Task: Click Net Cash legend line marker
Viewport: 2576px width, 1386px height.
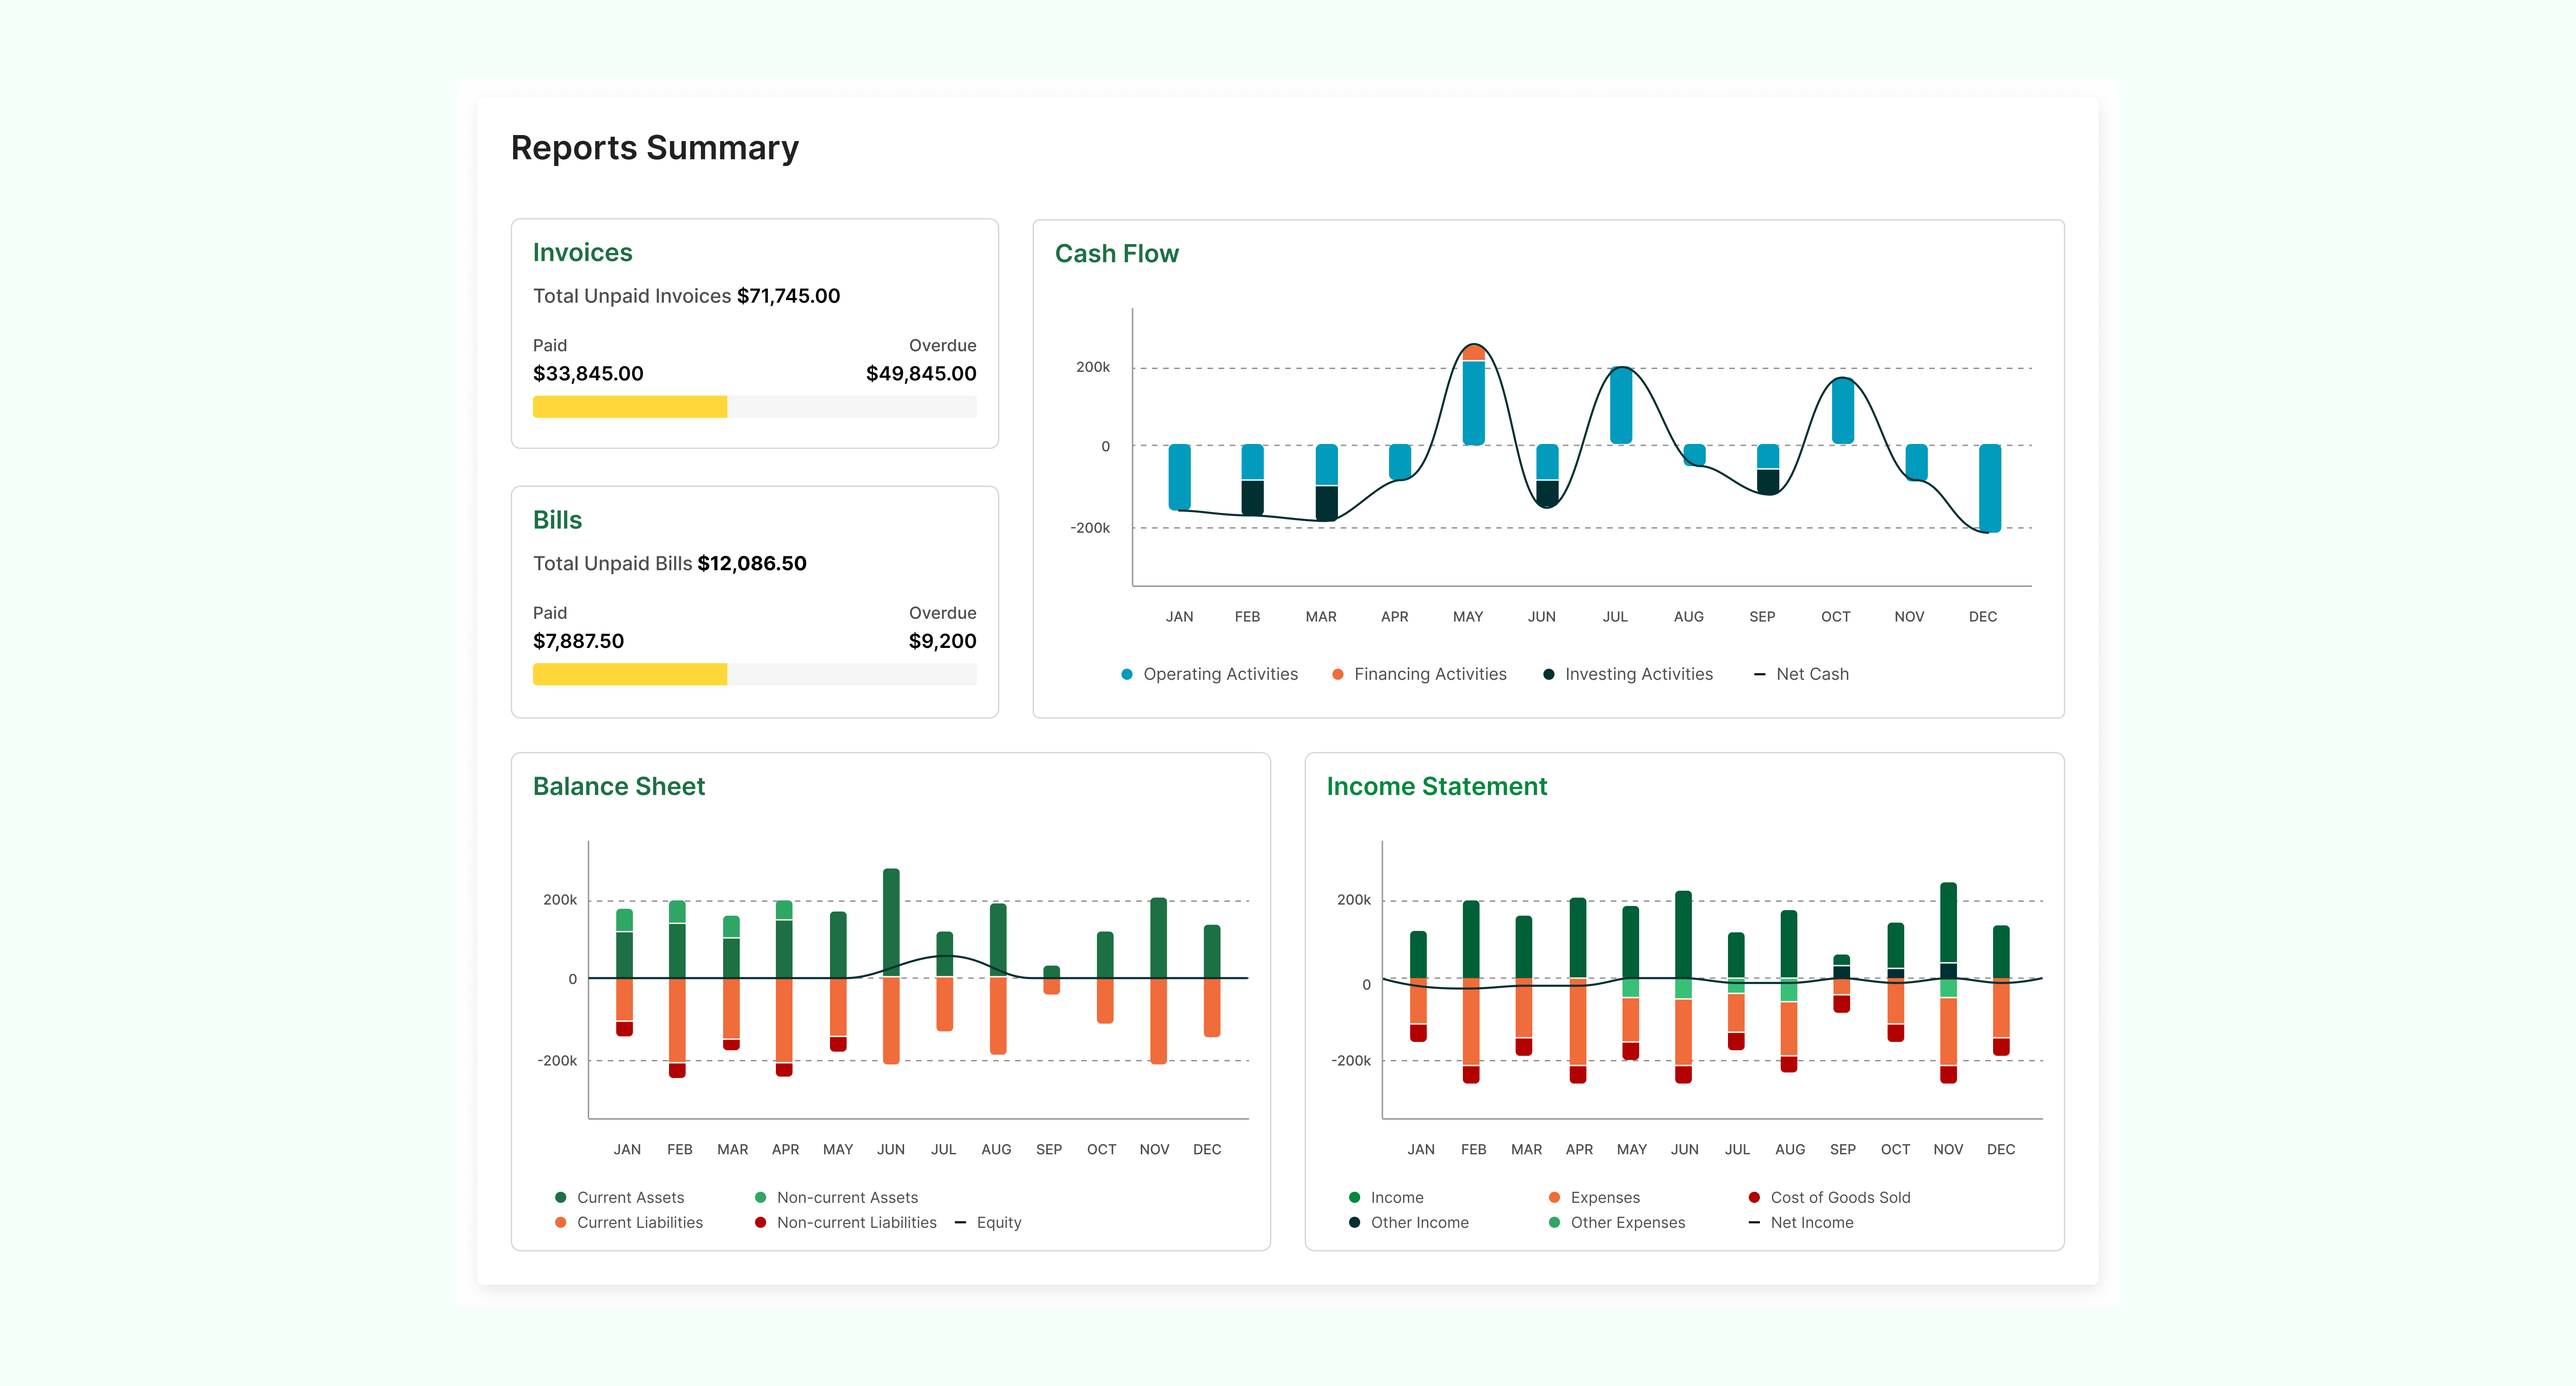Action: 1760,675
